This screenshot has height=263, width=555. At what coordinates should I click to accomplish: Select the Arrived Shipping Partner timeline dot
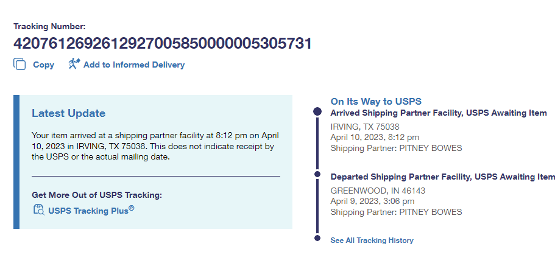coord(317,111)
